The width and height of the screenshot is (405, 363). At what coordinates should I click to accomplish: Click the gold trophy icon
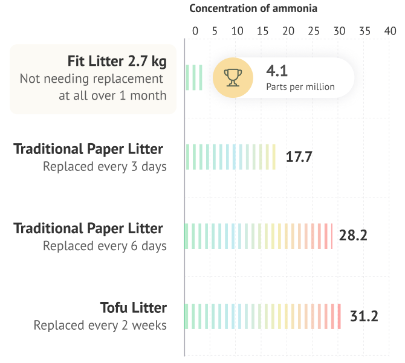click(232, 77)
